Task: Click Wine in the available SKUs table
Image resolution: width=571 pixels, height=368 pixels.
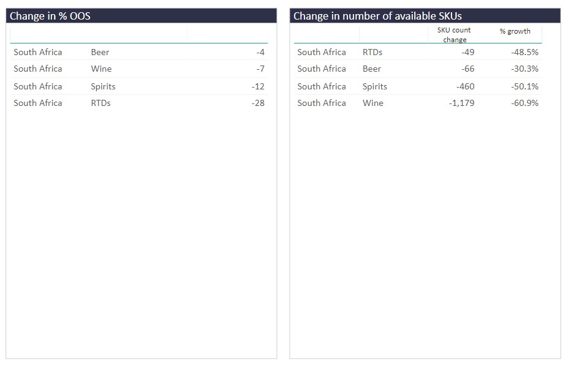Action: coord(372,103)
